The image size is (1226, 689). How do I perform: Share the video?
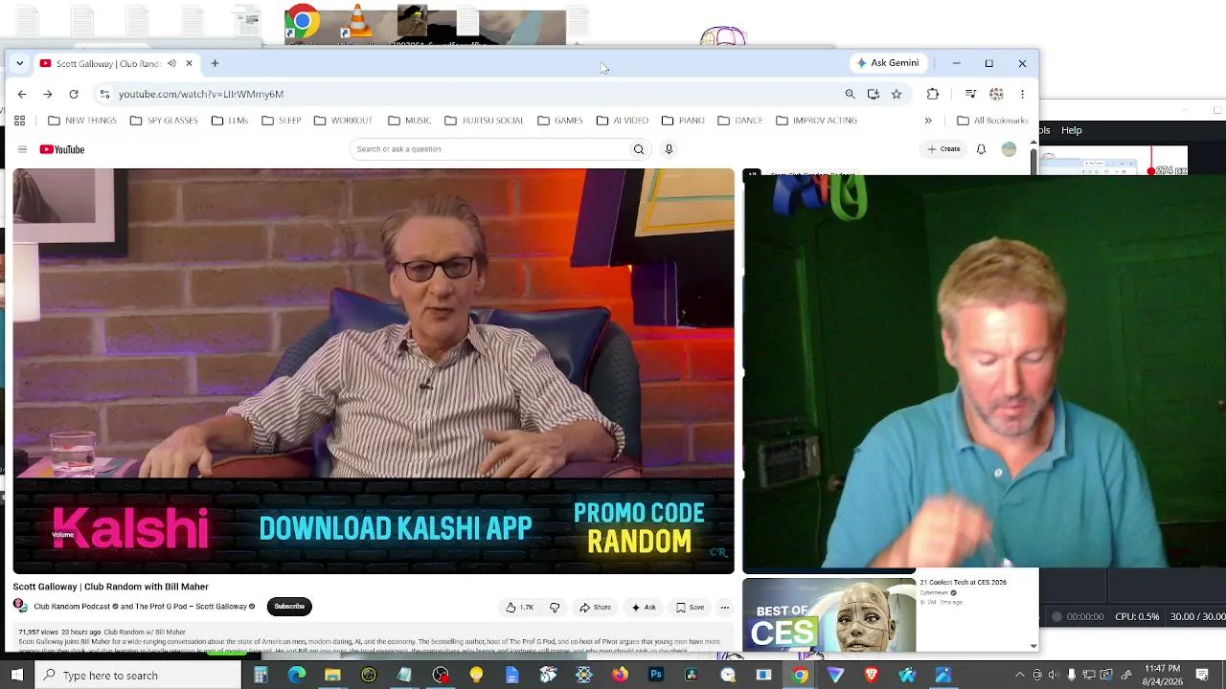595,607
